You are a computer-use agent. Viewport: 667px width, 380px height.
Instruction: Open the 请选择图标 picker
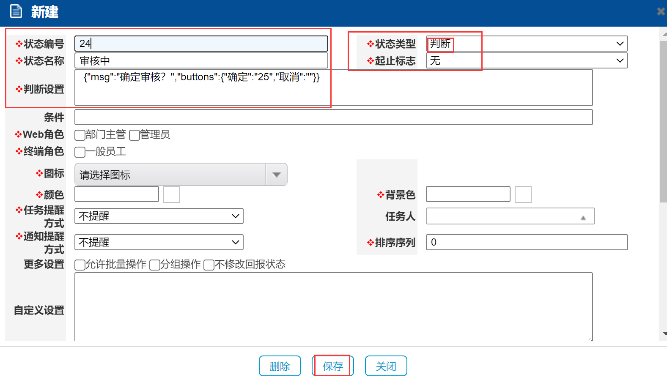click(170, 175)
